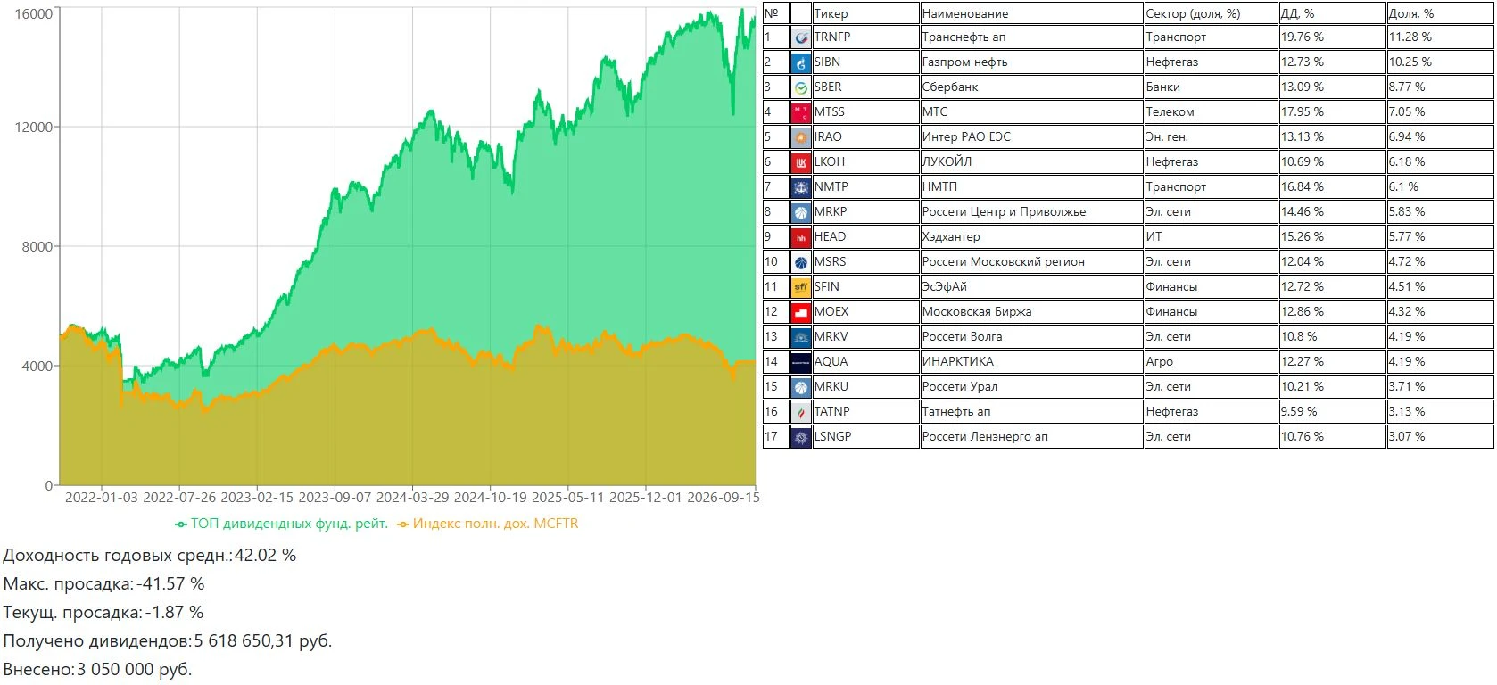The width and height of the screenshot is (1497, 685).
Task: Click the LKOH ticker cell
Action: coord(865,162)
